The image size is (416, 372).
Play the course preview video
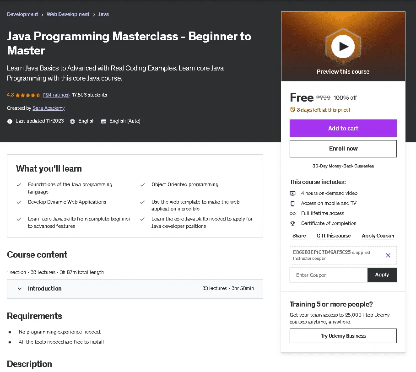[343, 46]
